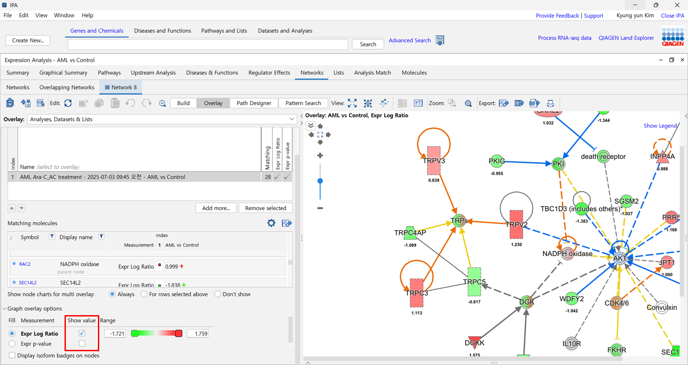Click the zoom-in magnifier icon
Viewport: 688px width, 365px height.
coord(468,103)
